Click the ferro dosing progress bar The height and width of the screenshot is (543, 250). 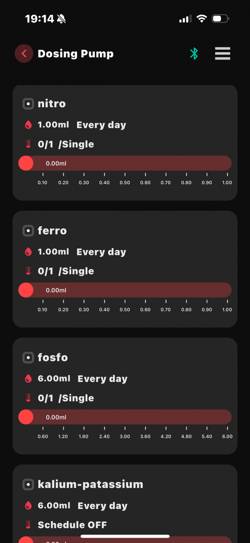point(125,290)
